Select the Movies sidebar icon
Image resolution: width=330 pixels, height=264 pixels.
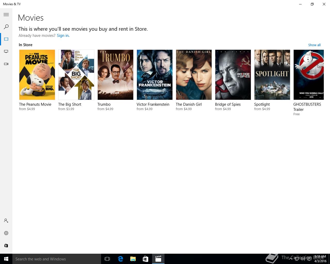coord(6,39)
